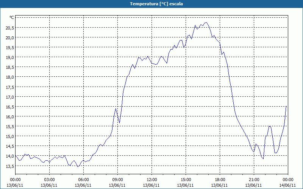Viewport: 303px width, 189px height.
Task: Click the 03:00 time axis label
Action: 49,180
